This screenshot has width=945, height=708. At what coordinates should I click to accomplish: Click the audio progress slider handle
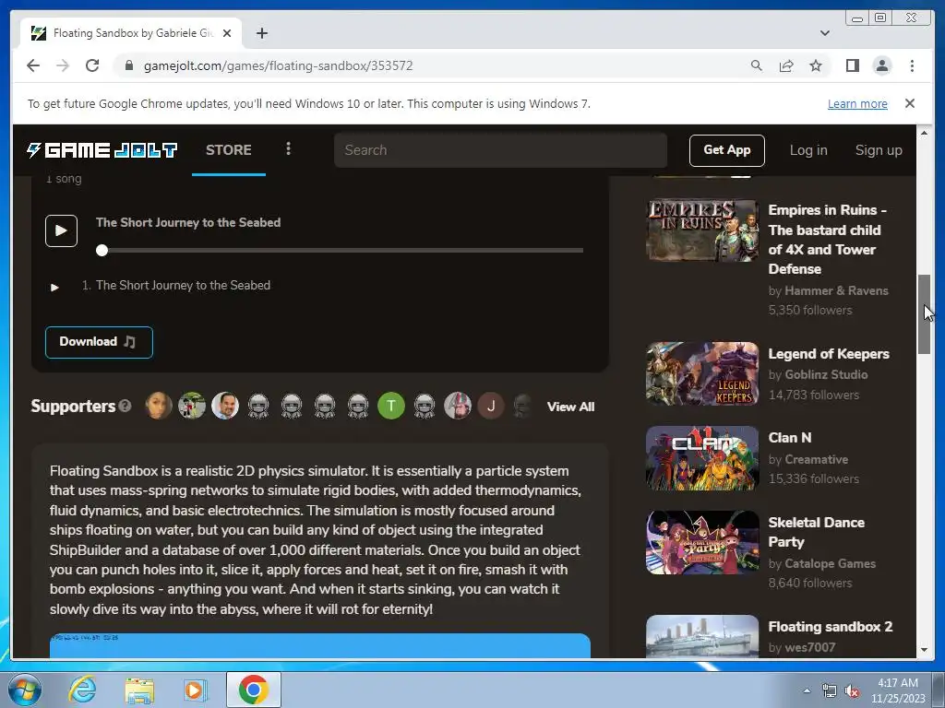click(x=102, y=251)
